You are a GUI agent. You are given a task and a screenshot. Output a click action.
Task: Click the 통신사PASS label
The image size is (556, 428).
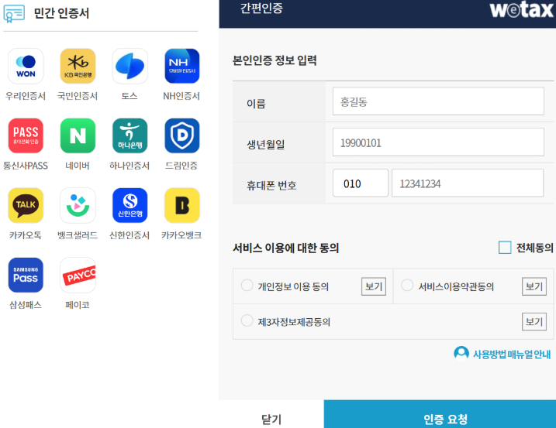pos(26,166)
